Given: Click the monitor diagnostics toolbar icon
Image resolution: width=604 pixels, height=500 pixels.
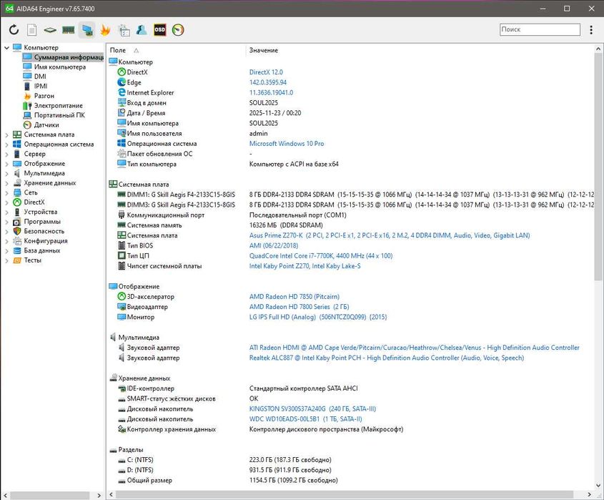Looking at the screenshot, I should click(x=87, y=29).
